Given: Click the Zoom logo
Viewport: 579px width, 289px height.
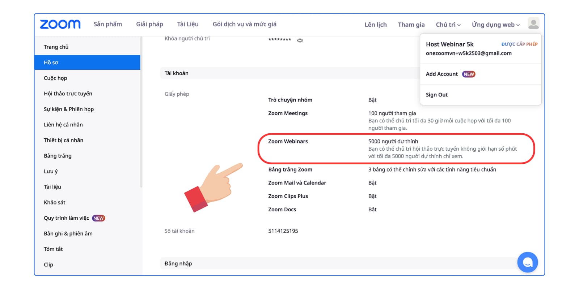Looking at the screenshot, I should tap(60, 24).
